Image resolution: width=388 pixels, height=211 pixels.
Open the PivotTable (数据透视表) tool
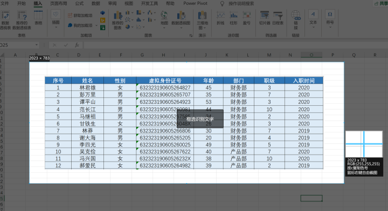point(5,20)
